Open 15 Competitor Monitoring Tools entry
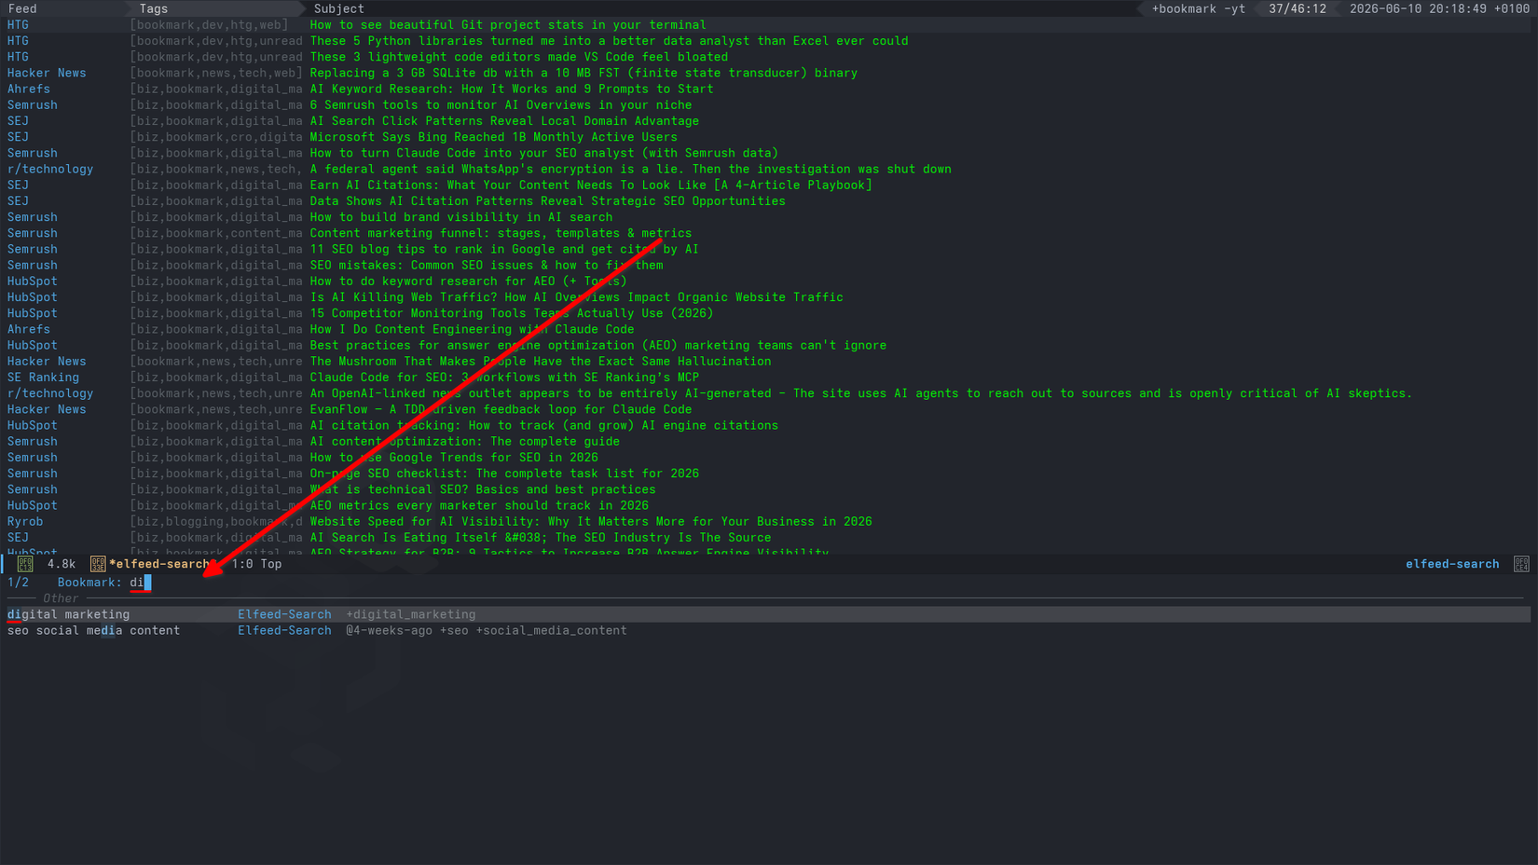Viewport: 1538px width, 865px height. click(x=512, y=313)
